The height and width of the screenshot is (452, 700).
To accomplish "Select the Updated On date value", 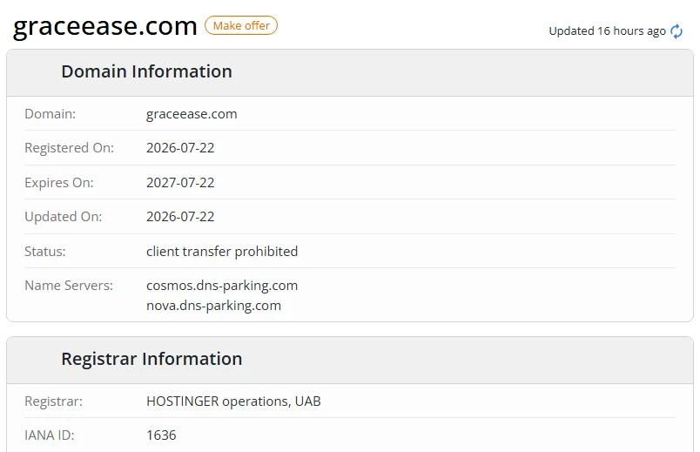I will [180, 217].
